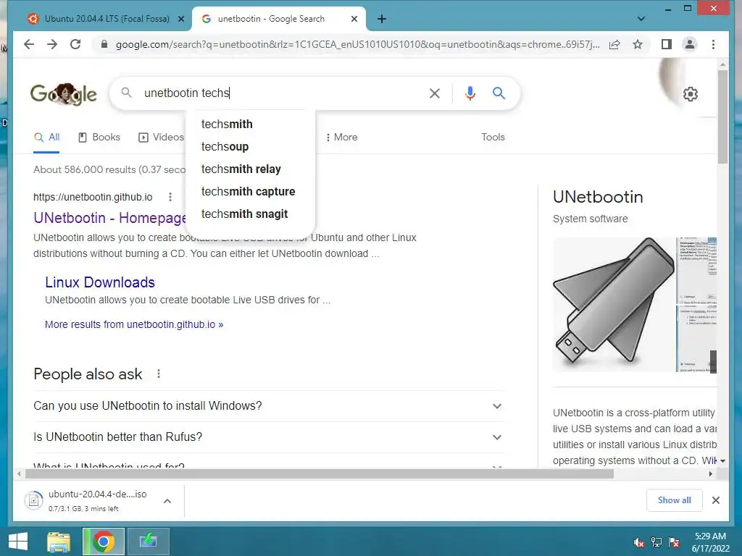The width and height of the screenshot is (742, 556).
Task: Open a new browser tab with plus
Action: pos(382,19)
